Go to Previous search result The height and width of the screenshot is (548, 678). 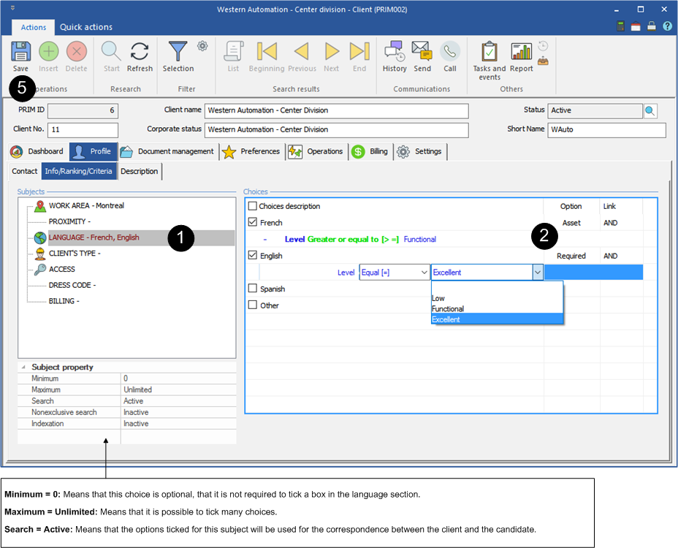point(302,51)
